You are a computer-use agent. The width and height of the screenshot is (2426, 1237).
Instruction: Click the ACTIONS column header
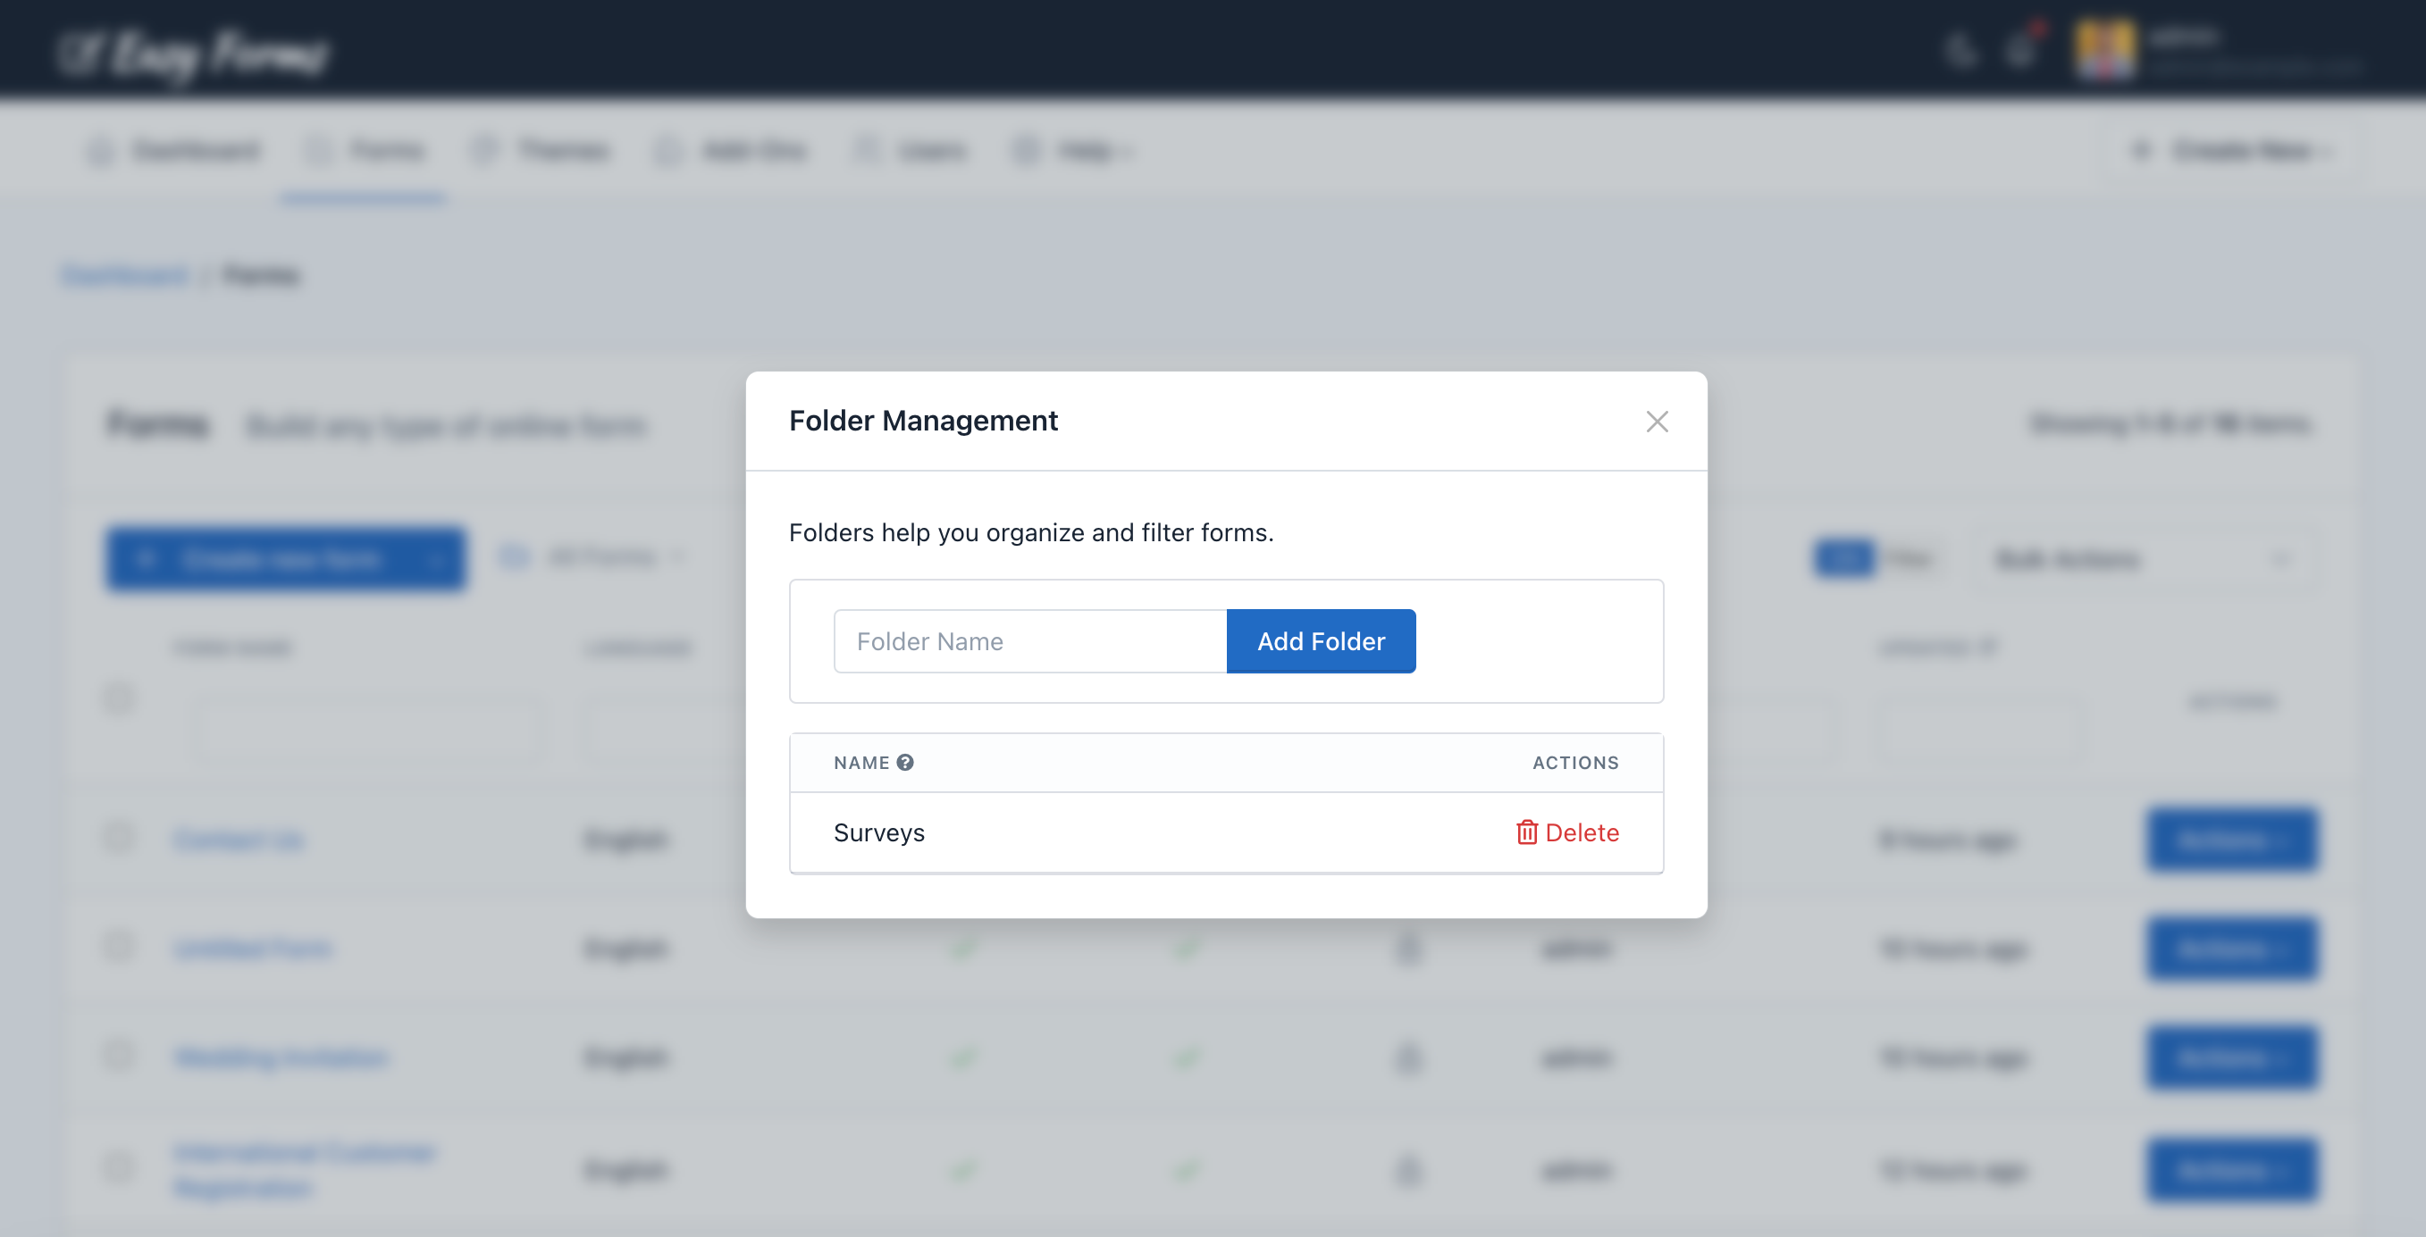point(1574,763)
